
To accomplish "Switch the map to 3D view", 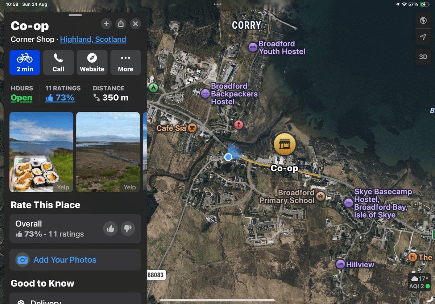I will point(423,57).
